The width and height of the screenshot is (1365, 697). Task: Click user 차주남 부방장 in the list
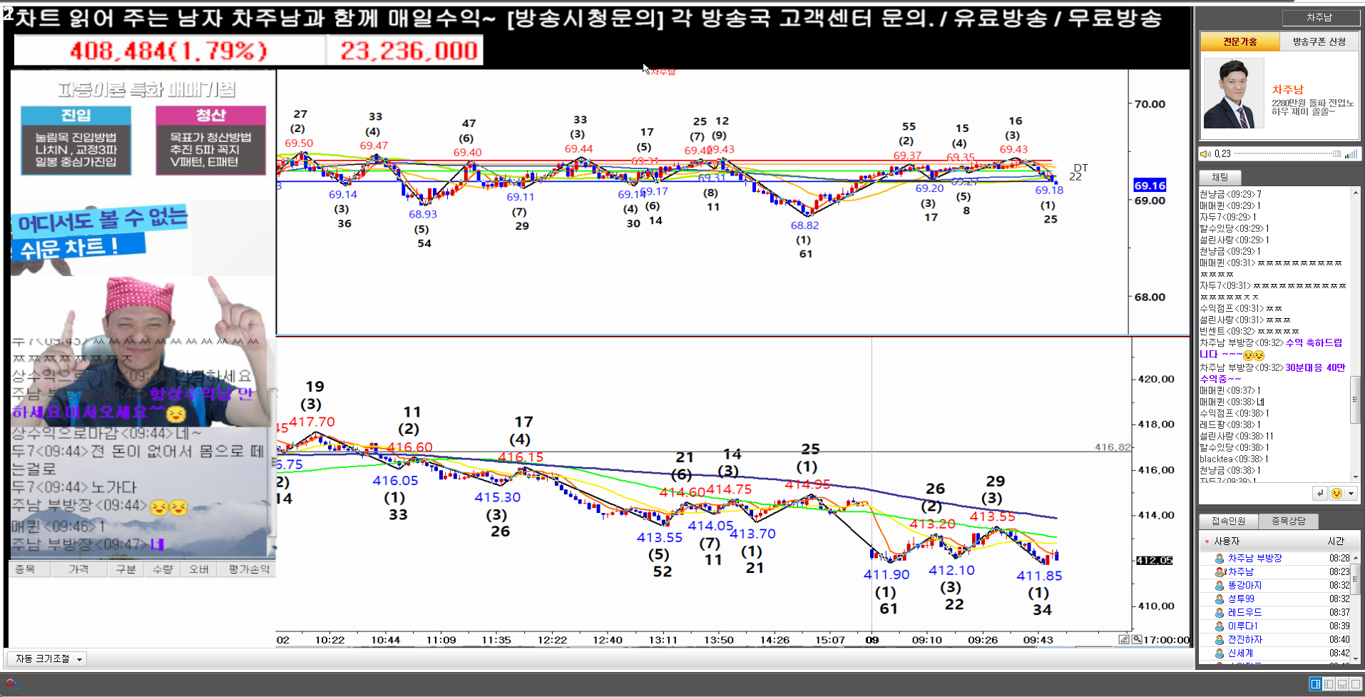(1254, 558)
